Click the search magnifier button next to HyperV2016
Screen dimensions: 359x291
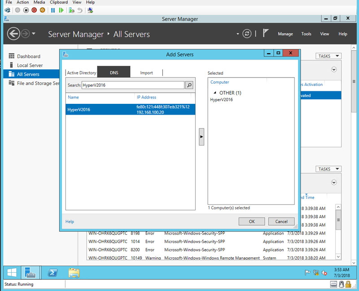(189, 85)
